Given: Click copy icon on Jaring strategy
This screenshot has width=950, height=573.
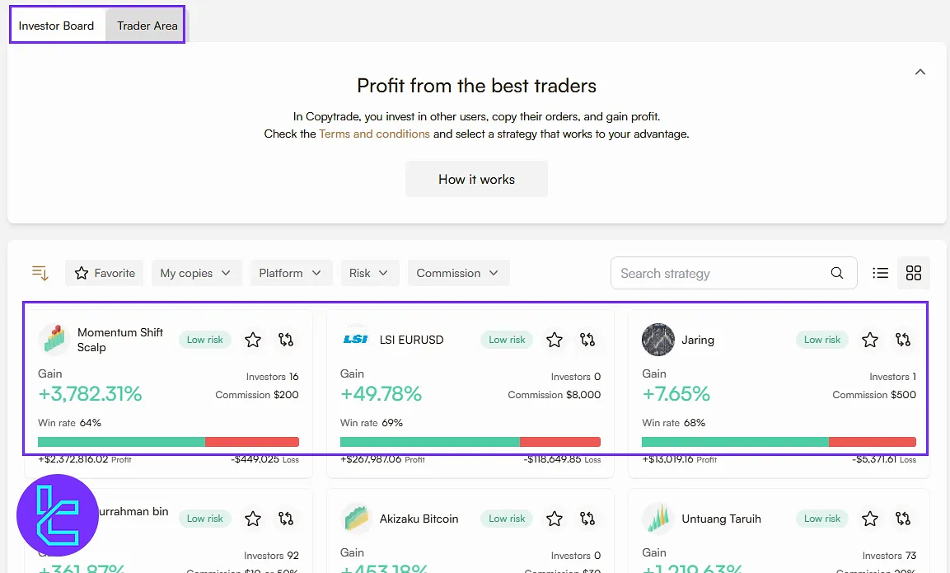Looking at the screenshot, I should coord(903,340).
